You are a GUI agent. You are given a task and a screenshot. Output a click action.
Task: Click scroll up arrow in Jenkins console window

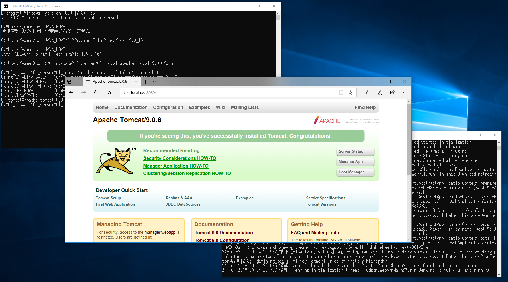tap(499, 142)
